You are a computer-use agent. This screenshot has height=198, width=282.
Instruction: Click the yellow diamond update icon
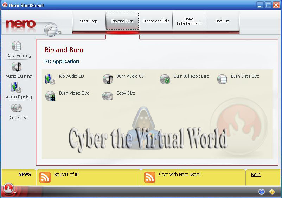tap(272, 192)
